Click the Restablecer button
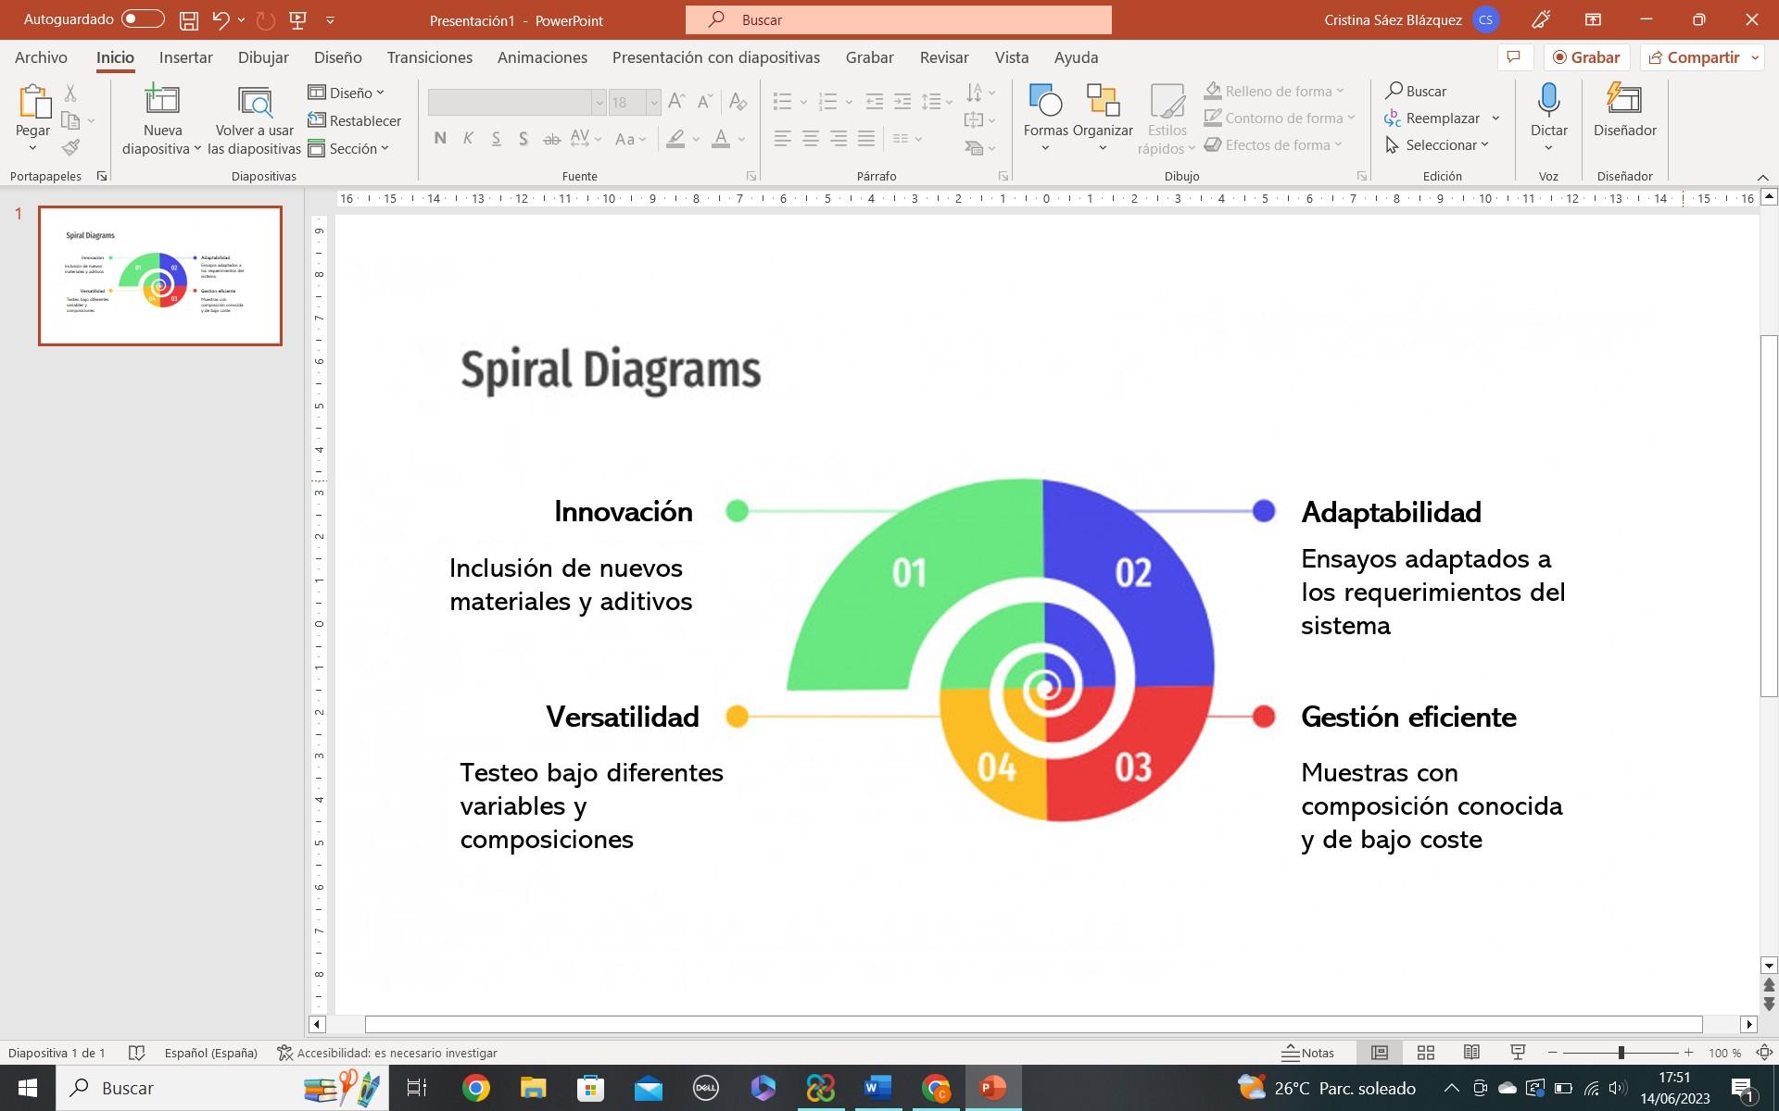1779x1111 pixels. point(355,120)
